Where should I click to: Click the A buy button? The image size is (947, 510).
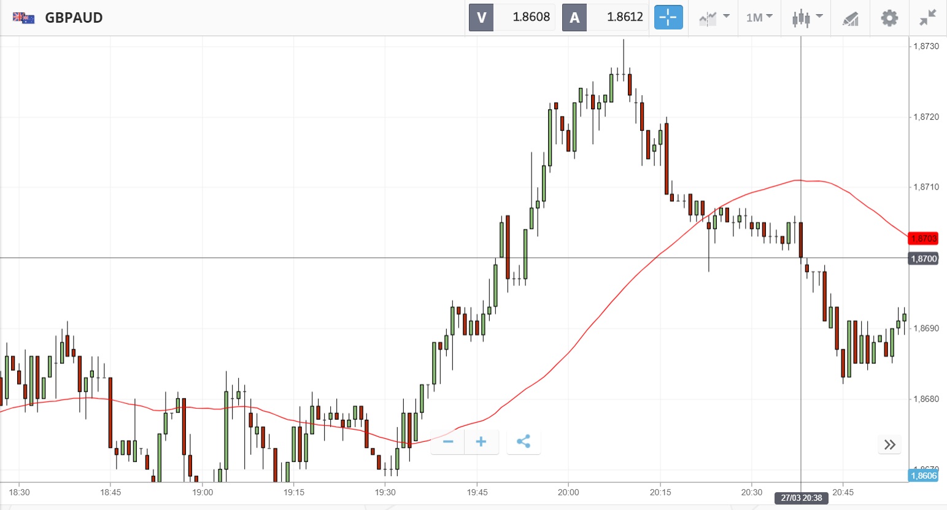click(x=574, y=17)
